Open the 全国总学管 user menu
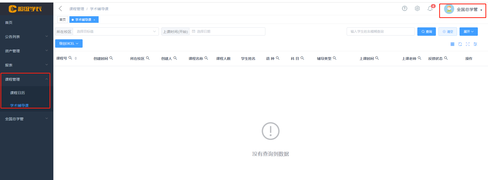 [463, 10]
